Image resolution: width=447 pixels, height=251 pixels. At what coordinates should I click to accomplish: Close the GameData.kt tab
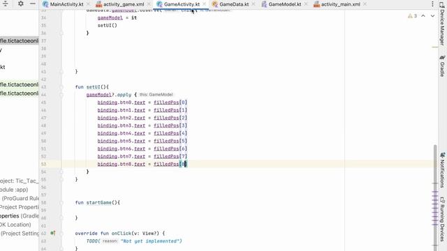point(254,4)
